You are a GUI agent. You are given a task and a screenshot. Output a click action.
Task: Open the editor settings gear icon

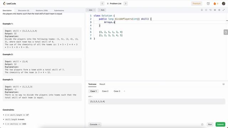219,10
